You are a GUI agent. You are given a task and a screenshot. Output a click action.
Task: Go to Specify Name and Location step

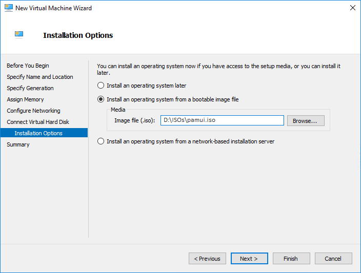click(x=40, y=77)
